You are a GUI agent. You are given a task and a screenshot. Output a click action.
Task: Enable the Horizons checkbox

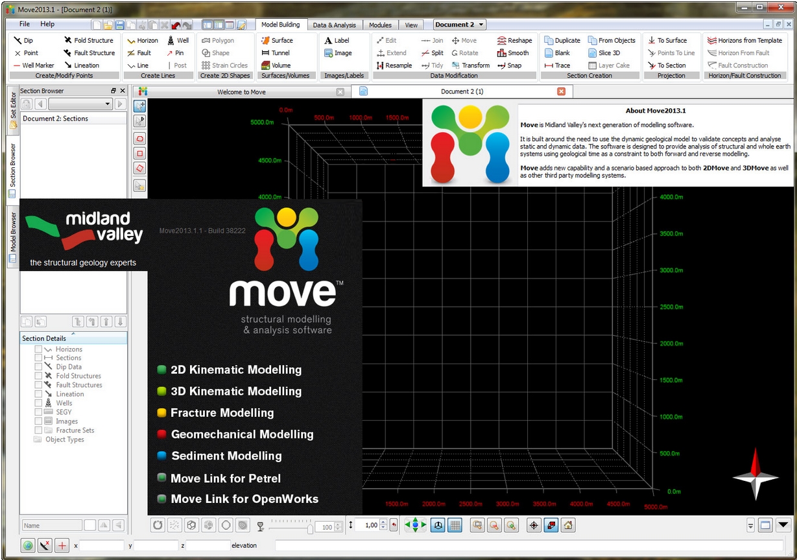pyautogui.click(x=38, y=349)
